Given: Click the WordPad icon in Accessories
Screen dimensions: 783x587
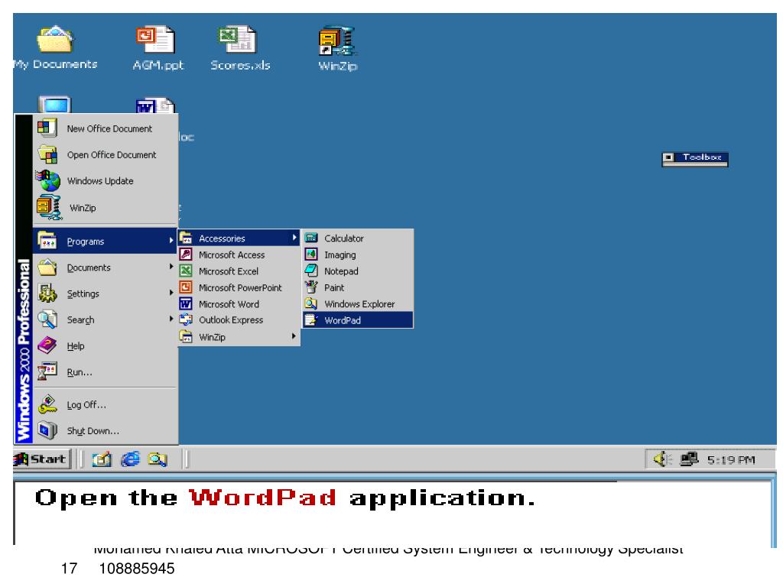Looking at the screenshot, I should (x=311, y=320).
